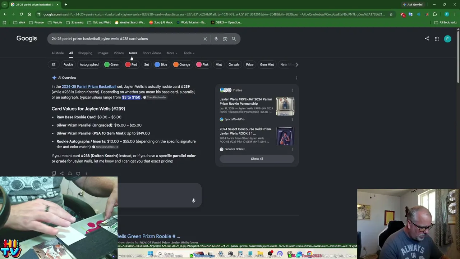Click Show all sources button

click(257, 159)
